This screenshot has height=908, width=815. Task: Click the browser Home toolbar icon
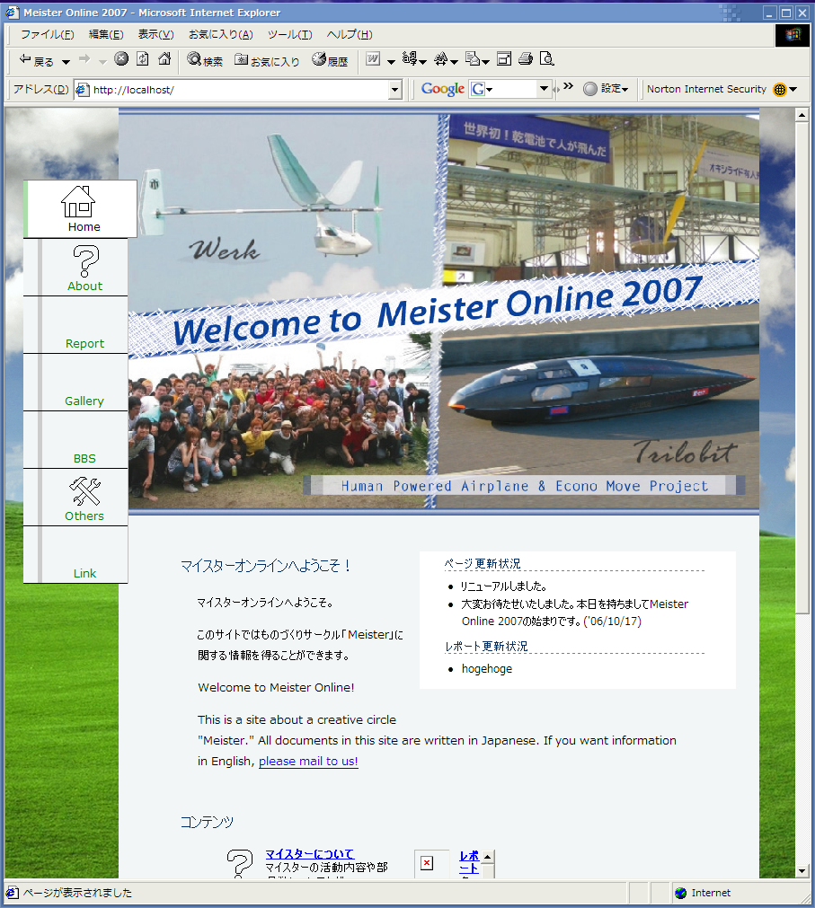[164, 58]
